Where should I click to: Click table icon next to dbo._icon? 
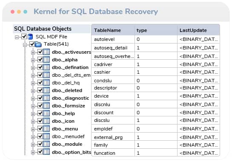click(46, 121)
